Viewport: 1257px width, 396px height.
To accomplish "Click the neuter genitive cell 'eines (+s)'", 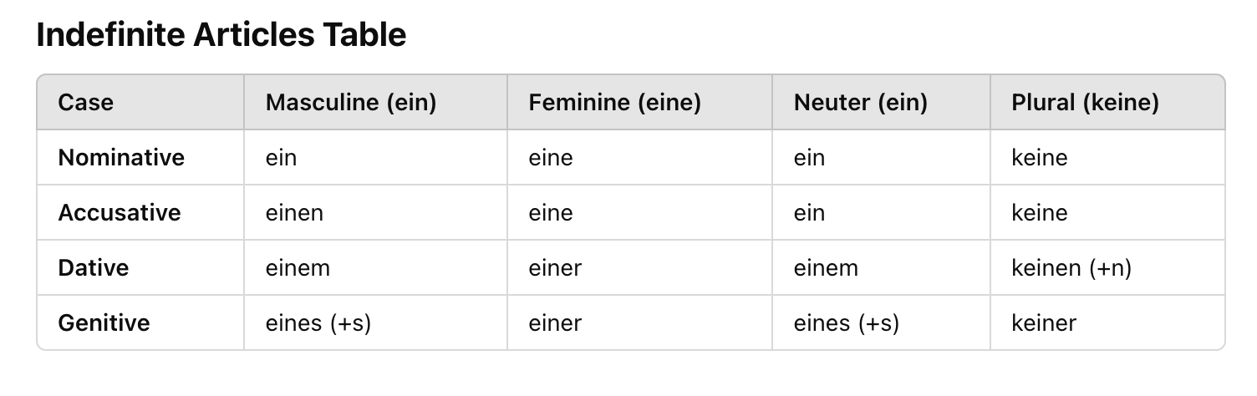I will click(847, 322).
